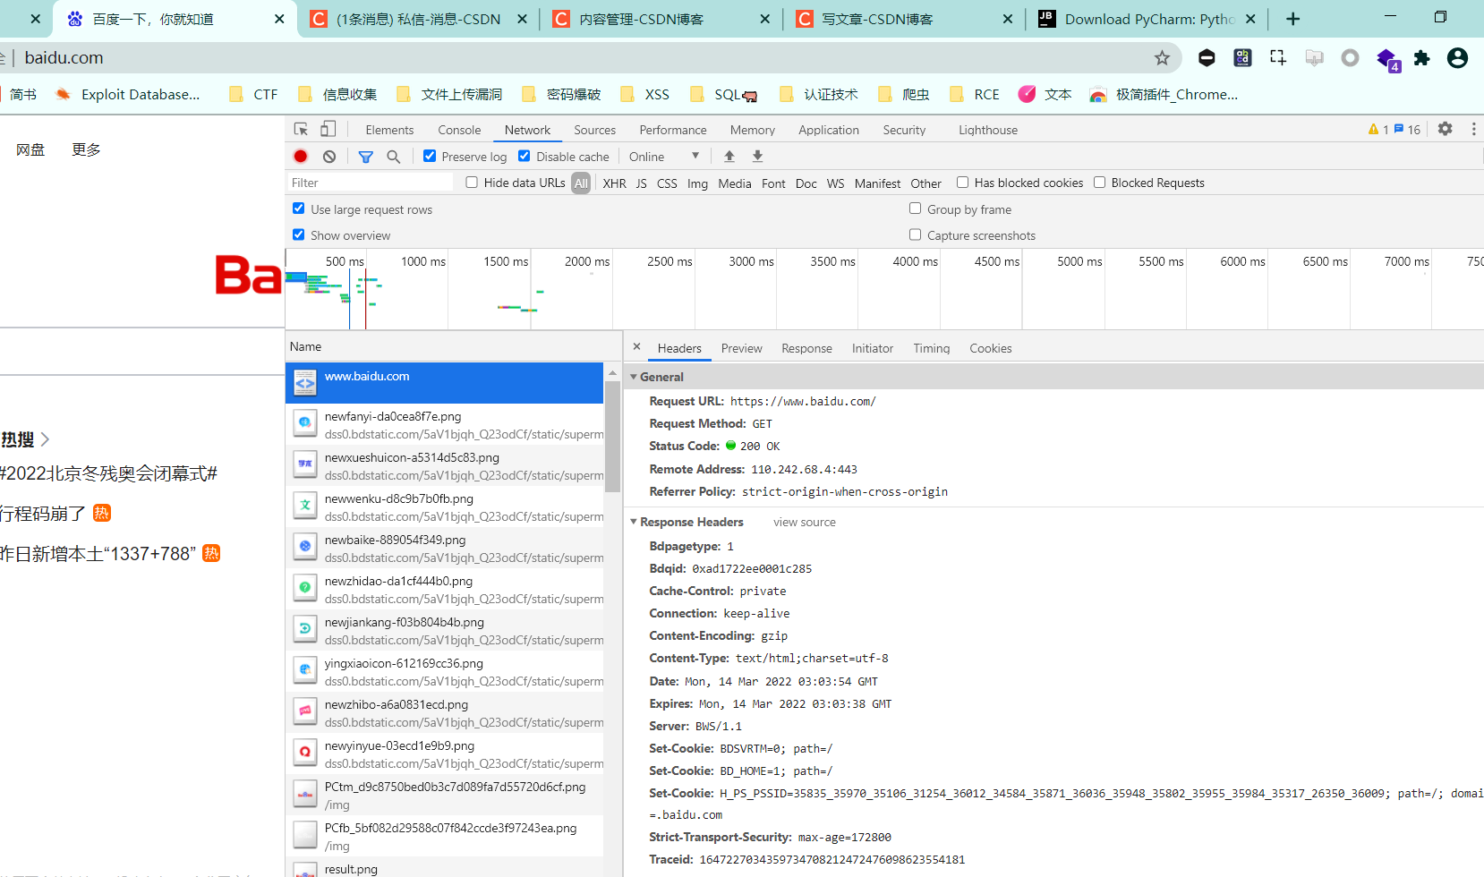Collapse the Response Headers section

634,522
